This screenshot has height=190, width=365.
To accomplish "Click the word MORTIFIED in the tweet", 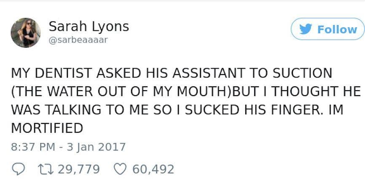I will [x=46, y=127].
